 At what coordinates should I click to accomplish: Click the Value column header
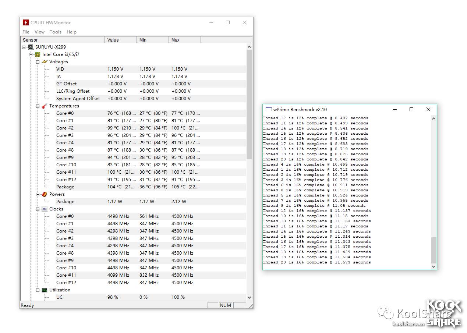(x=121, y=40)
